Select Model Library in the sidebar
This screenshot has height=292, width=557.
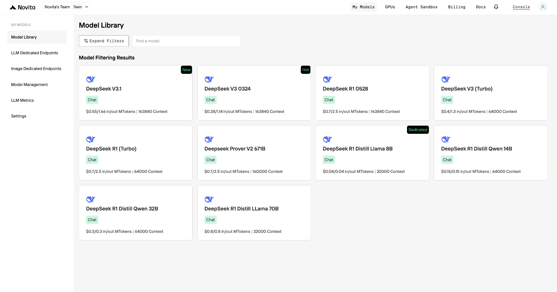tap(37, 37)
